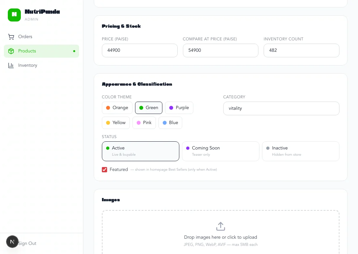
Task: Click the JPEG, PNG, WebP, AVIF hint
Action: click(x=221, y=245)
